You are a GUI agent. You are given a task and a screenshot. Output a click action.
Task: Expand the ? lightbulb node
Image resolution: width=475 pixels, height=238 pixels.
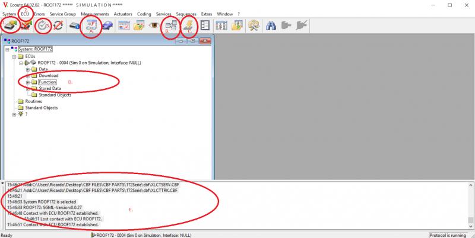tap(14, 114)
